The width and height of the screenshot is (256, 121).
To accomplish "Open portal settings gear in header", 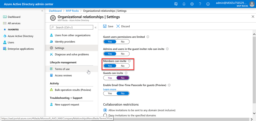I will point(192,4).
